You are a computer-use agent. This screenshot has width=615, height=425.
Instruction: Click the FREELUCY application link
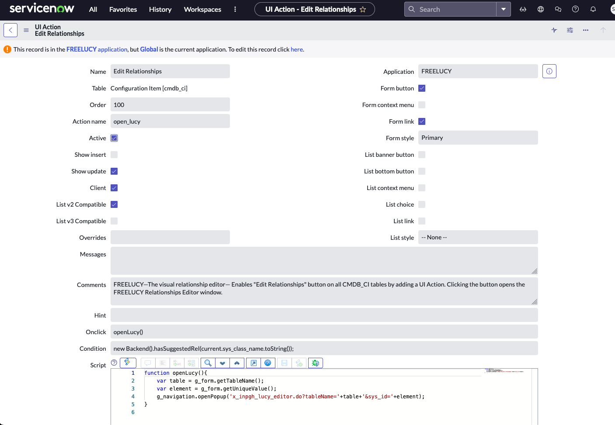click(97, 49)
